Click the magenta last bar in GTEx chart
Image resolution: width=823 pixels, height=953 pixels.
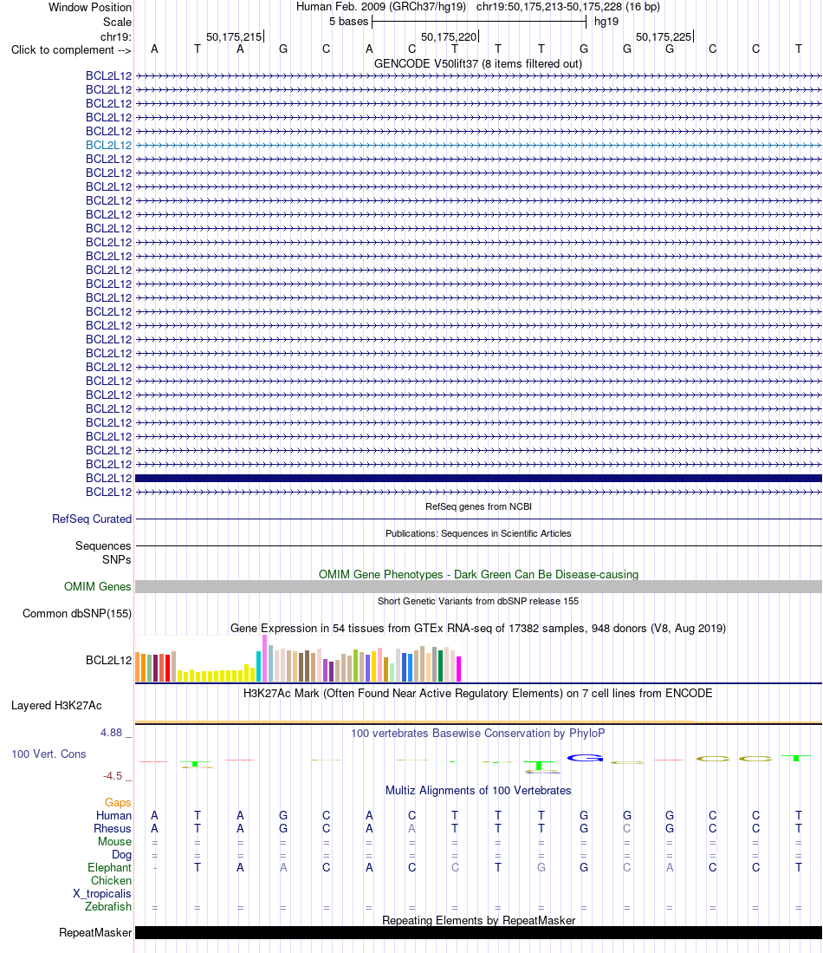(x=459, y=669)
